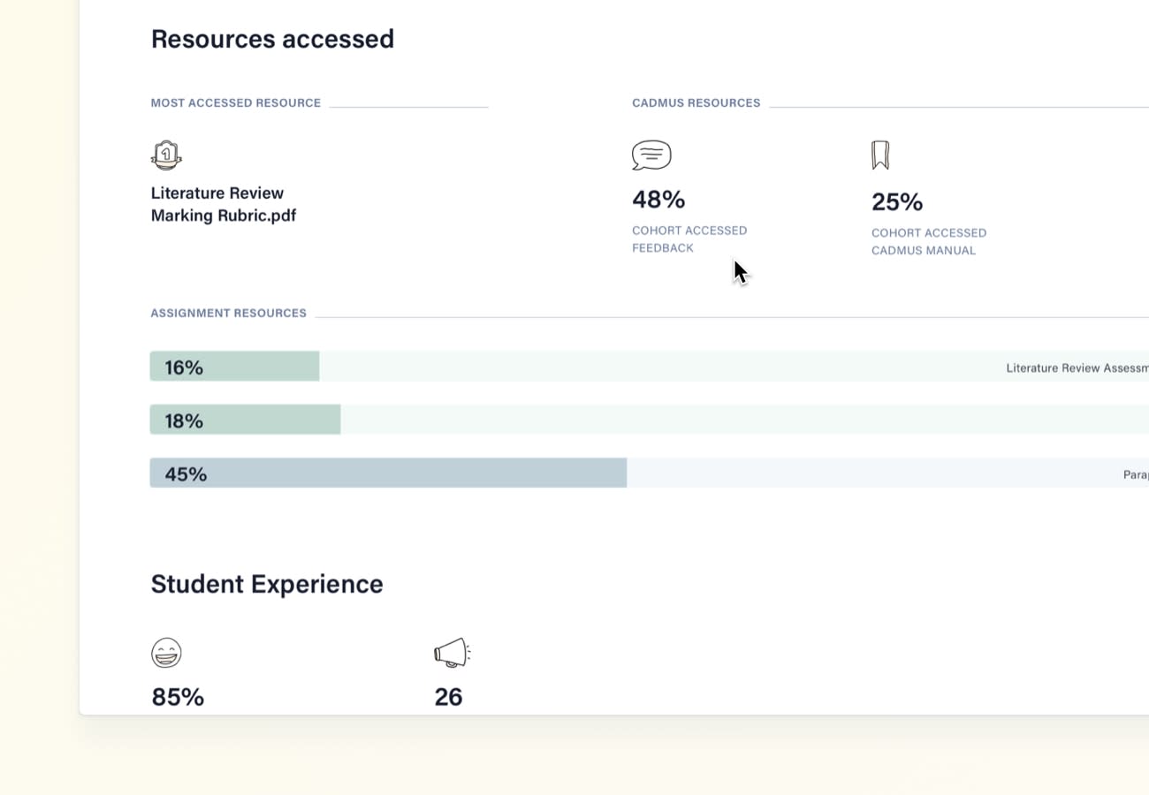Click the Assignment Resources section label
This screenshot has height=795, width=1149.
(x=228, y=314)
